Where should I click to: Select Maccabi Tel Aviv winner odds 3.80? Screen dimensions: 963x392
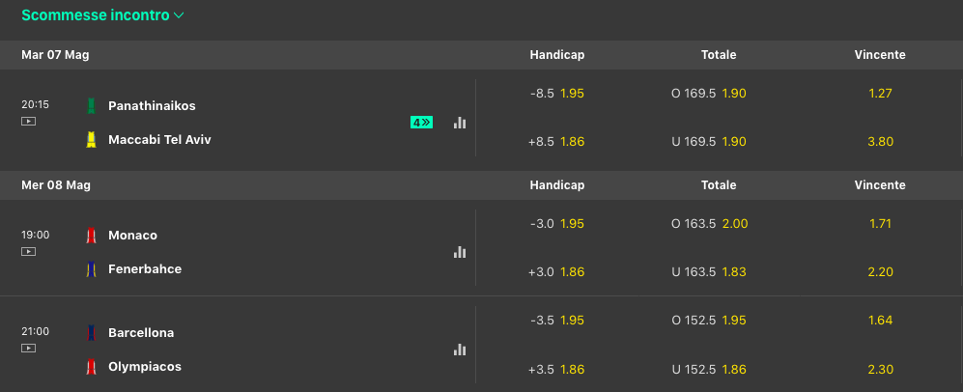880,141
